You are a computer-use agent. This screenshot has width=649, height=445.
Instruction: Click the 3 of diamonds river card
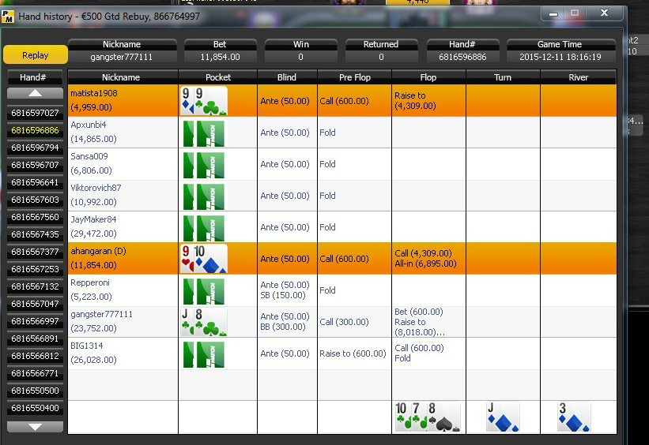click(574, 417)
